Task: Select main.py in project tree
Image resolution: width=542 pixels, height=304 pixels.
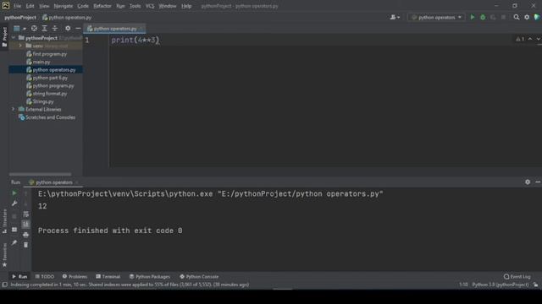Action: pos(38,62)
